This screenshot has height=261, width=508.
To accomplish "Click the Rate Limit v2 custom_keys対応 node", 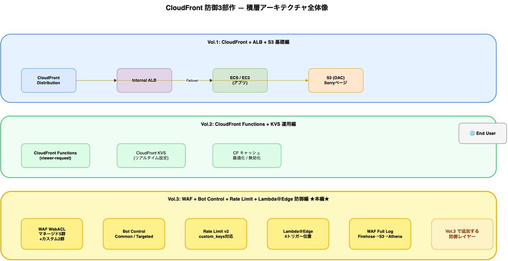I will point(216,234).
